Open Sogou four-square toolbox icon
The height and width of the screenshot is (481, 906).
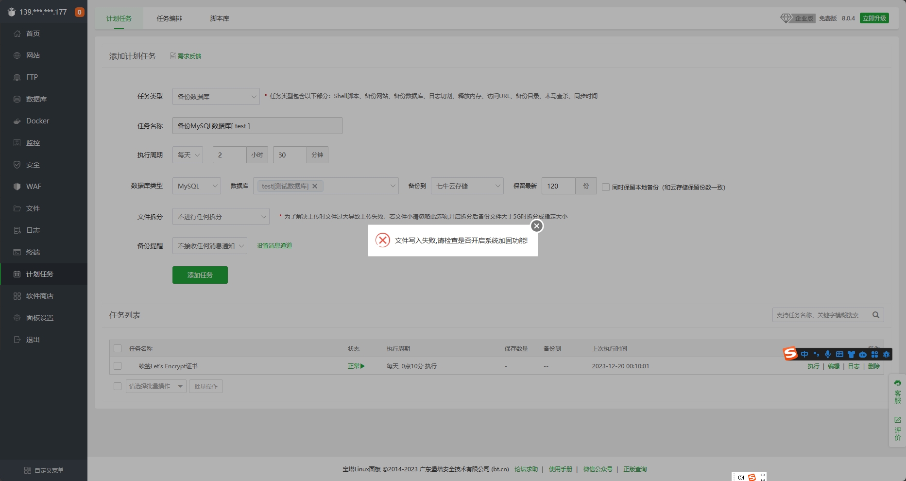pyautogui.click(x=874, y=354)
